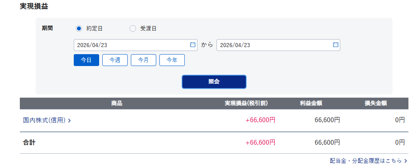Click the 実現損益(税引前) column header
The height and width of the screenshot is (168, 412).
(246, 104)
